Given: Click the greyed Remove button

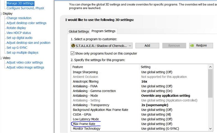Looking at the screenshot, I should 174,45.
